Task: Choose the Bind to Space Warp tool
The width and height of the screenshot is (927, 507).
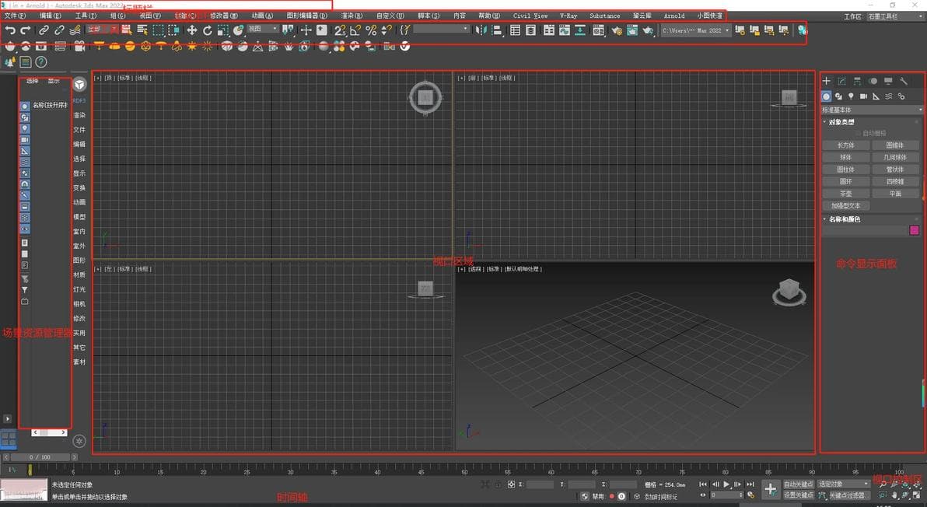Action: click(75, 30)
